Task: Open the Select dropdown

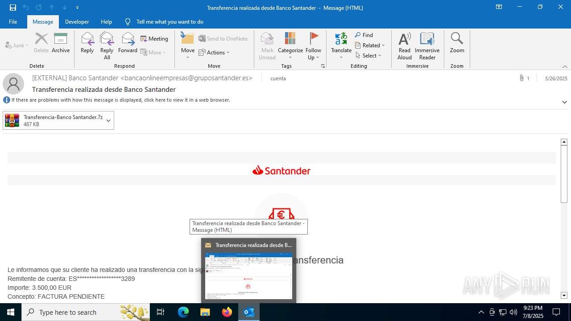Action: (x=368, y=56)
